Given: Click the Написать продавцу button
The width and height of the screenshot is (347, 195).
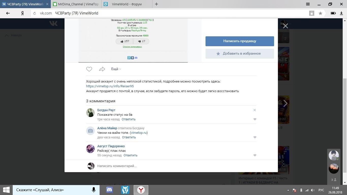Looking at the screenshot, I should 240,41.
